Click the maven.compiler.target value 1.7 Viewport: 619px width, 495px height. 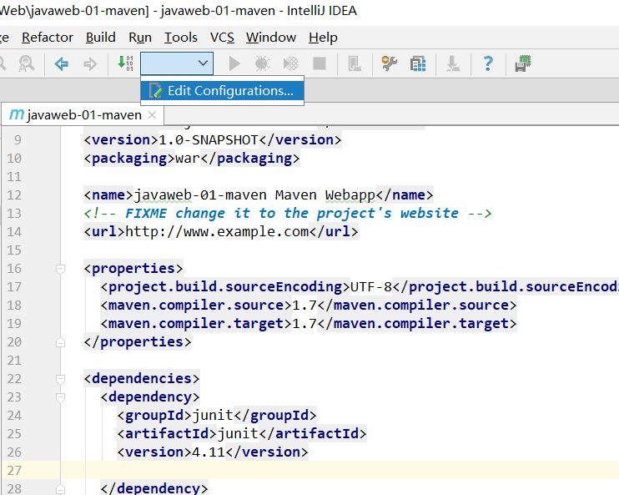click(304, 324)
